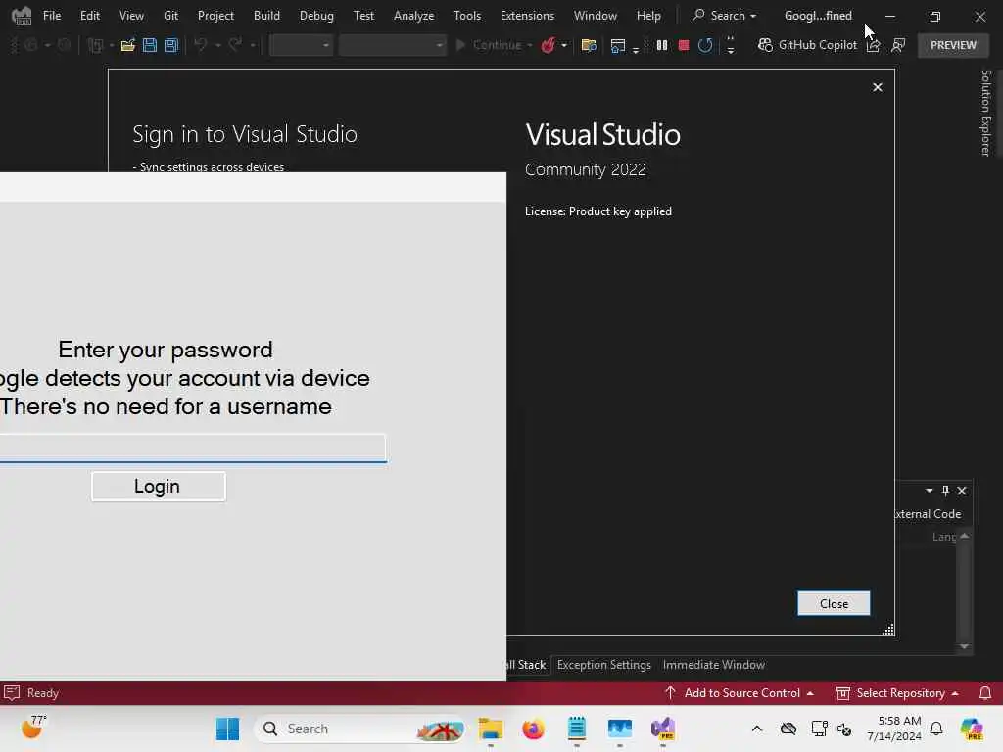Viewport: 1003px width, 752px height.
Task: Open the solution platform combo box
Action: (392, 45)
